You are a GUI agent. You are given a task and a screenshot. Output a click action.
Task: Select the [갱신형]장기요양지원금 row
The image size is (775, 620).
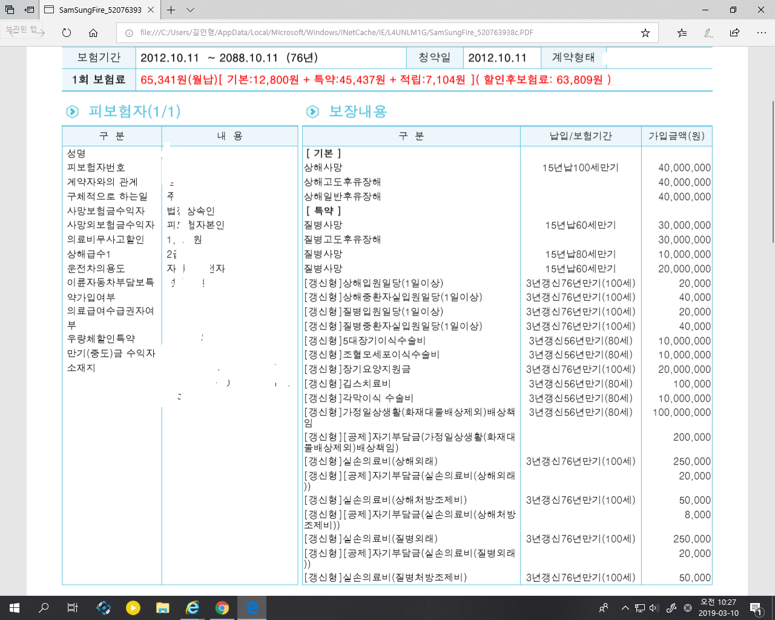point(507,369)
